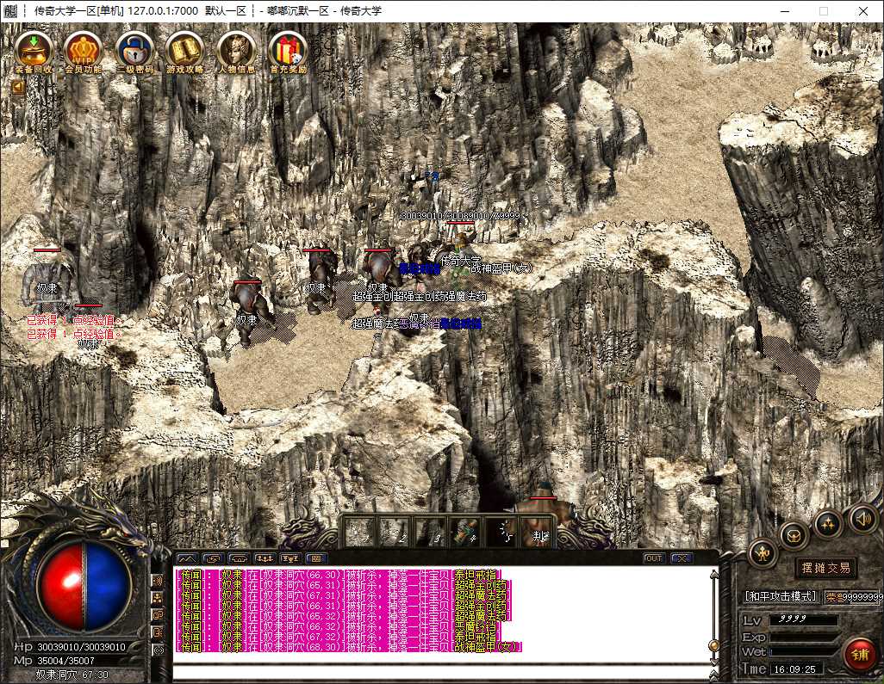Open the 游戏攻略 guide book icon
This screenshot has height=684, width=884.
184,52
